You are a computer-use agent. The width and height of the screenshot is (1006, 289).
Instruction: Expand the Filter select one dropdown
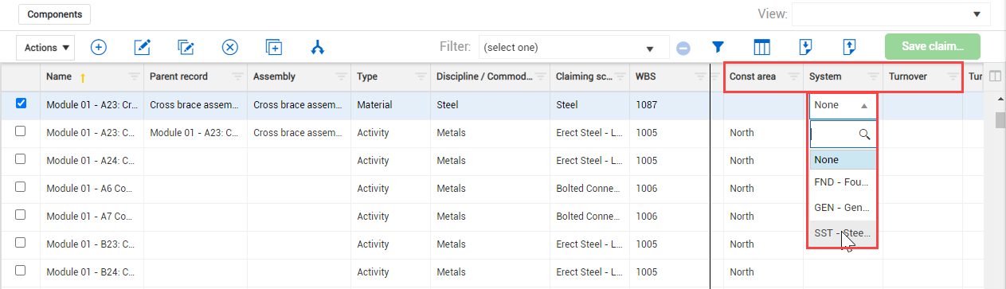click(573, 47)
